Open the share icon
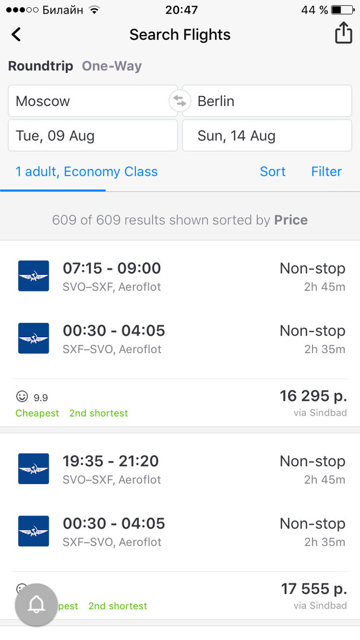The width and height of the screenshot is (360, 640). pyautogui.click(x=343, y=34)
